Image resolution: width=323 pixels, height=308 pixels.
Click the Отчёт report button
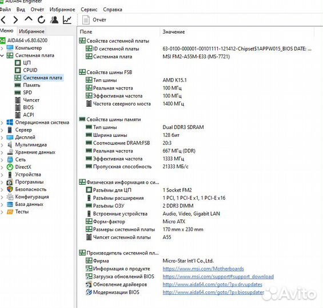(x=94, y=20)
